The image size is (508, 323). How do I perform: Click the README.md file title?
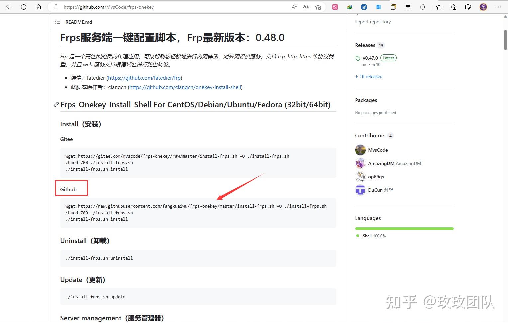pos(79,22)
